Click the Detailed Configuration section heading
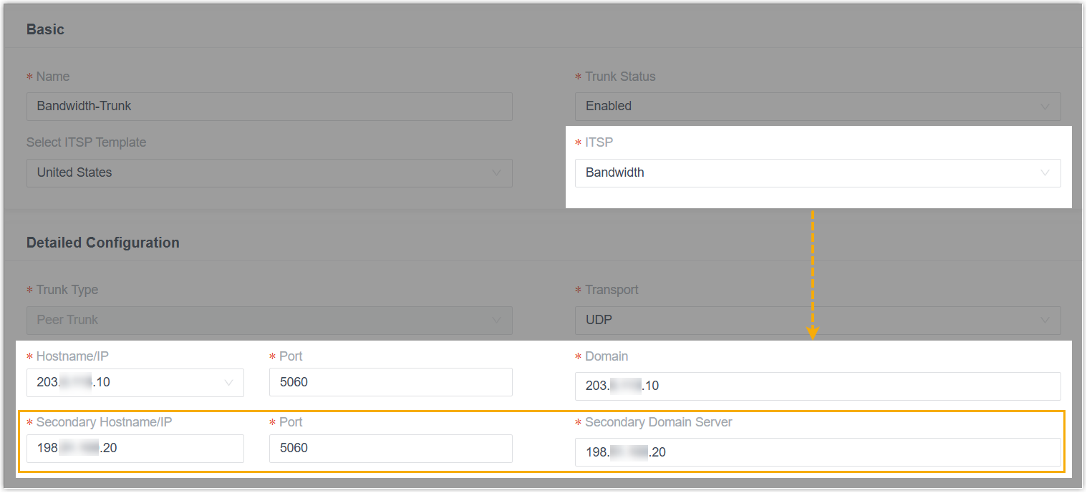The height and width of the screenshot is (493, 1087). [x=102, y=243]
